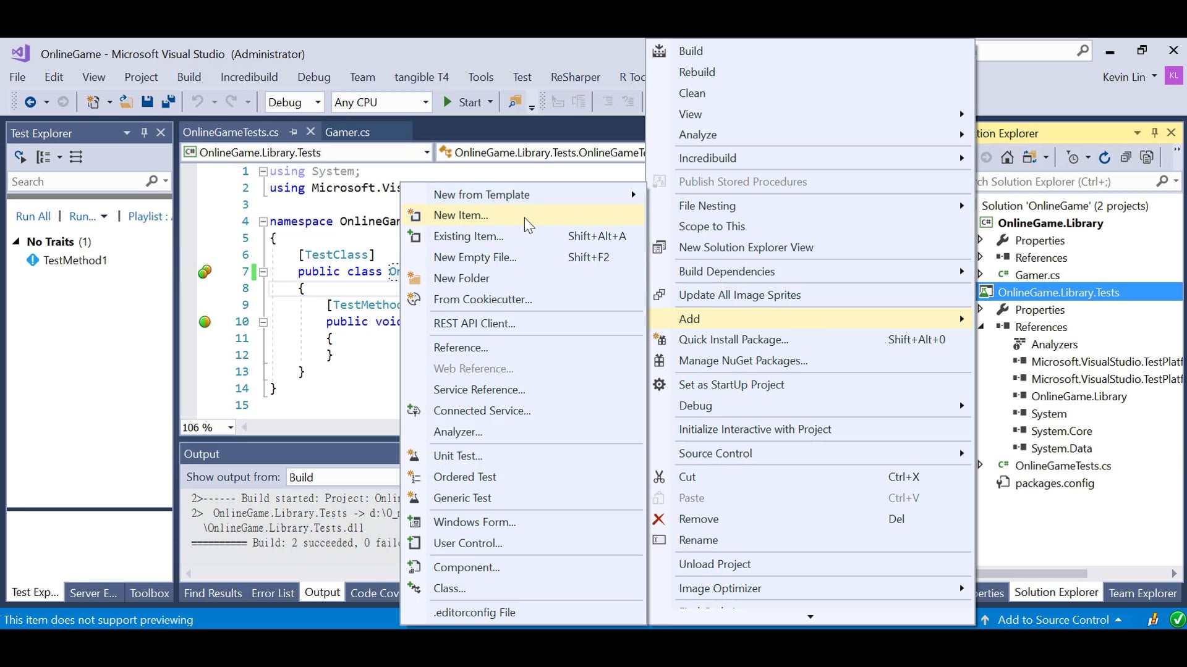Open the Any CPU platform dropdown
This screenshot has height=667, width=1187.
426,102
